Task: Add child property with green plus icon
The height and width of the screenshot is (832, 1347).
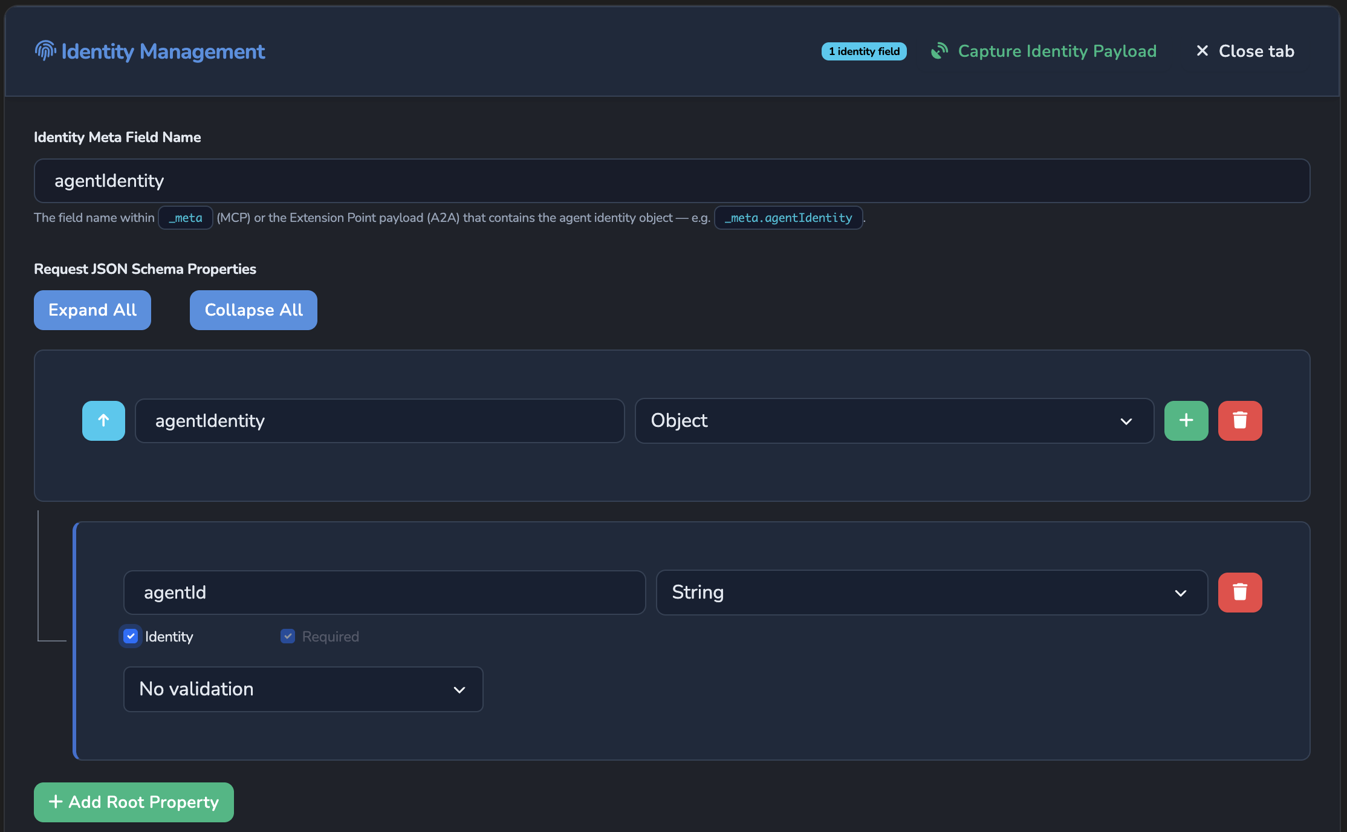Action: pos(1186,420)
